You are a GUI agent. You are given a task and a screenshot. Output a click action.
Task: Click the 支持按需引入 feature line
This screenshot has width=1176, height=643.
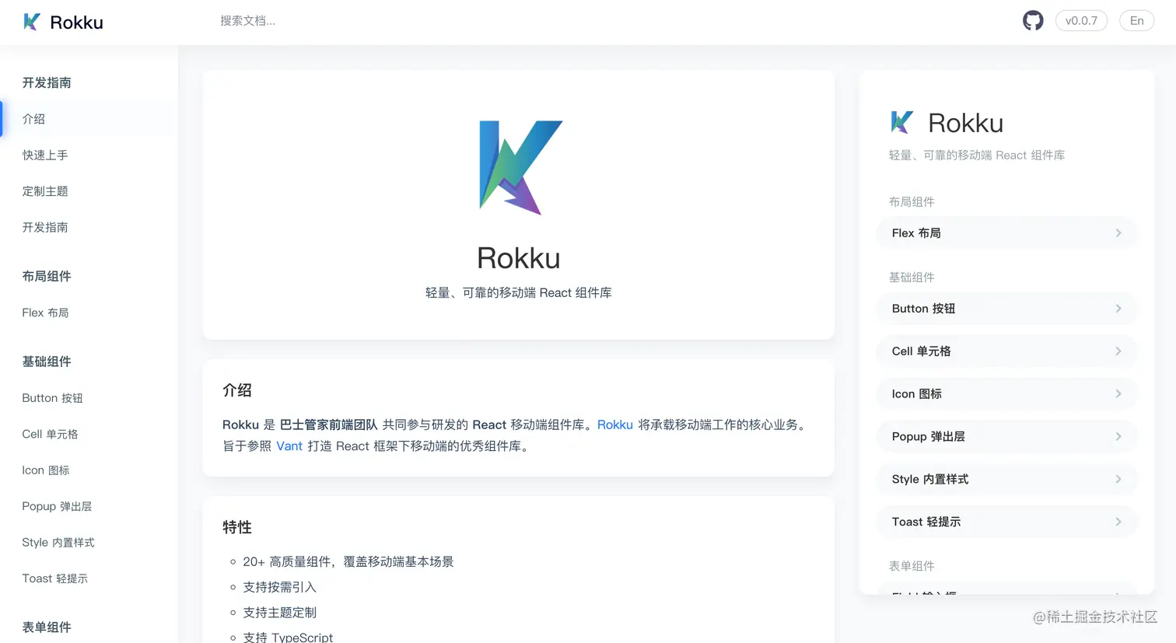(x=279, y=587)
